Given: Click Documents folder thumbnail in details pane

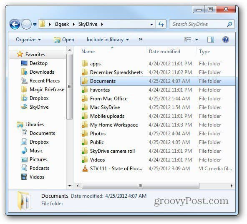Looking at the screenshot, I should [25, 201].
